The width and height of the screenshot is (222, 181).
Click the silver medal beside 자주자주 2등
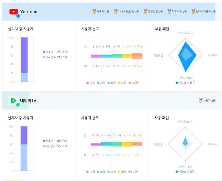(x=169, y=12)
